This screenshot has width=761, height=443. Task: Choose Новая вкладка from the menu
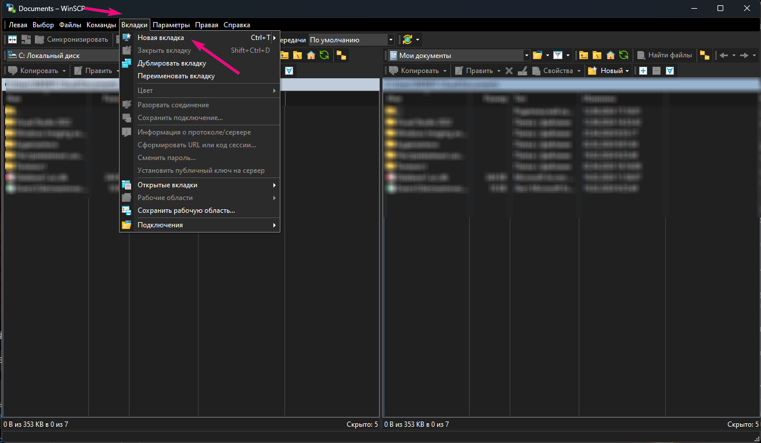point(200,38)
